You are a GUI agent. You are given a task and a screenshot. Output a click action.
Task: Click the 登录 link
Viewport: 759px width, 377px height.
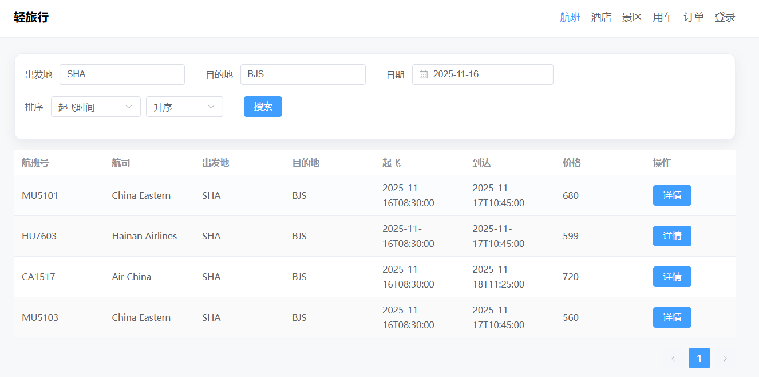pos(725,17)
